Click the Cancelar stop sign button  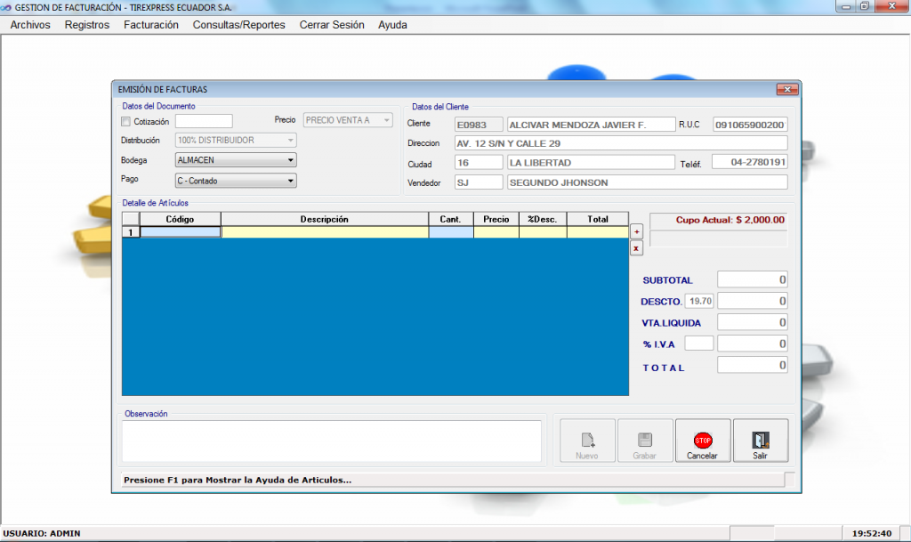coord(702,441)
